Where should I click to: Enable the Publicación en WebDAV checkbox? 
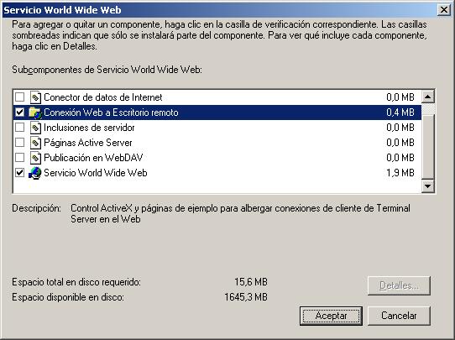20,157
